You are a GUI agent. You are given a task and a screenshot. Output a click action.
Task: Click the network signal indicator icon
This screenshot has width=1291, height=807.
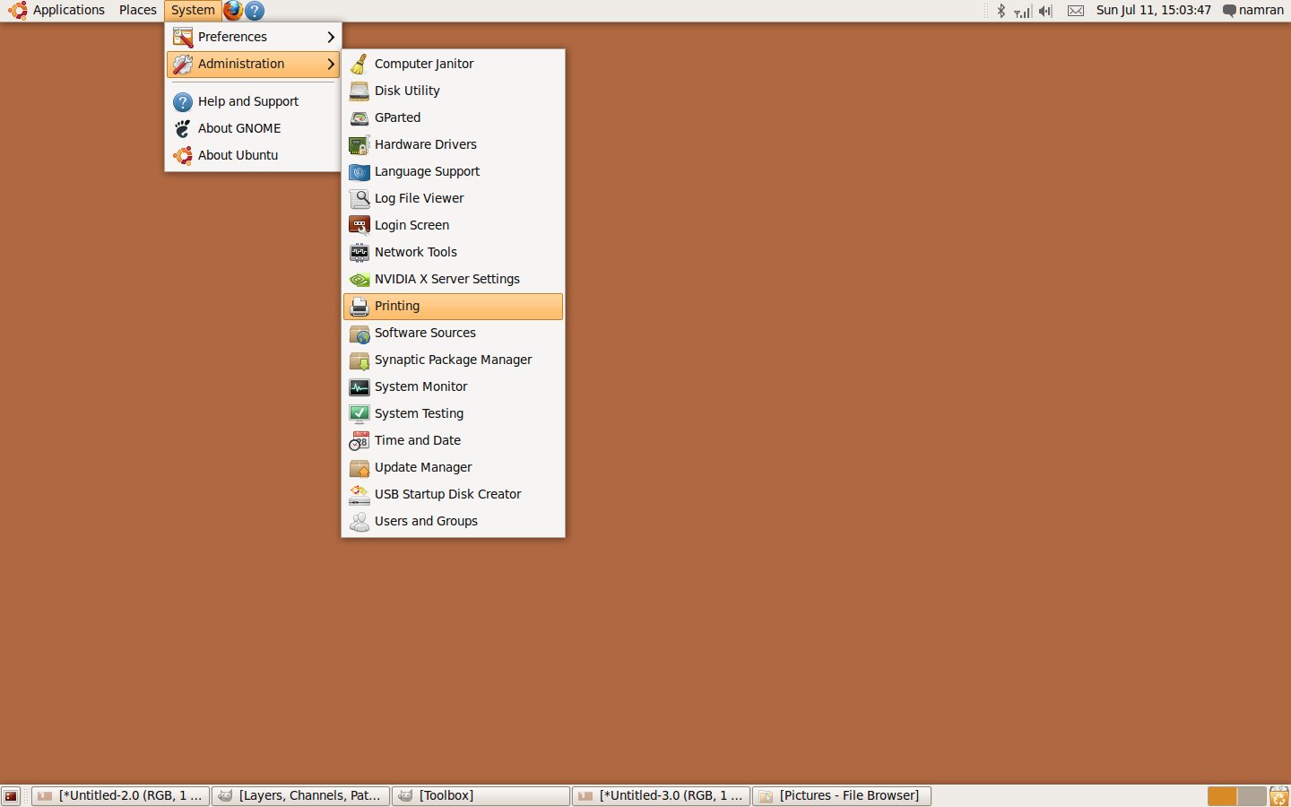(1022, 11)
